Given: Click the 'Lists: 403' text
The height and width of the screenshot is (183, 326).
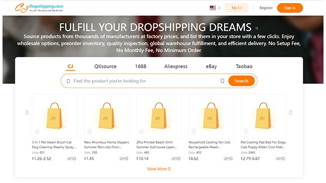Looking at the screenshot, I should click(195, 152).
